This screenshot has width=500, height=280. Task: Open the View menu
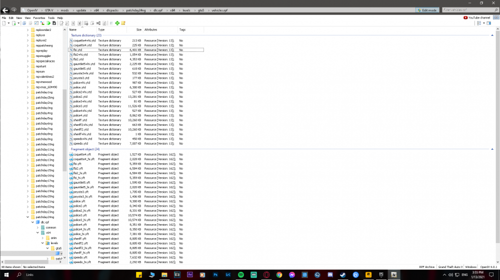[x=27, y=18]
